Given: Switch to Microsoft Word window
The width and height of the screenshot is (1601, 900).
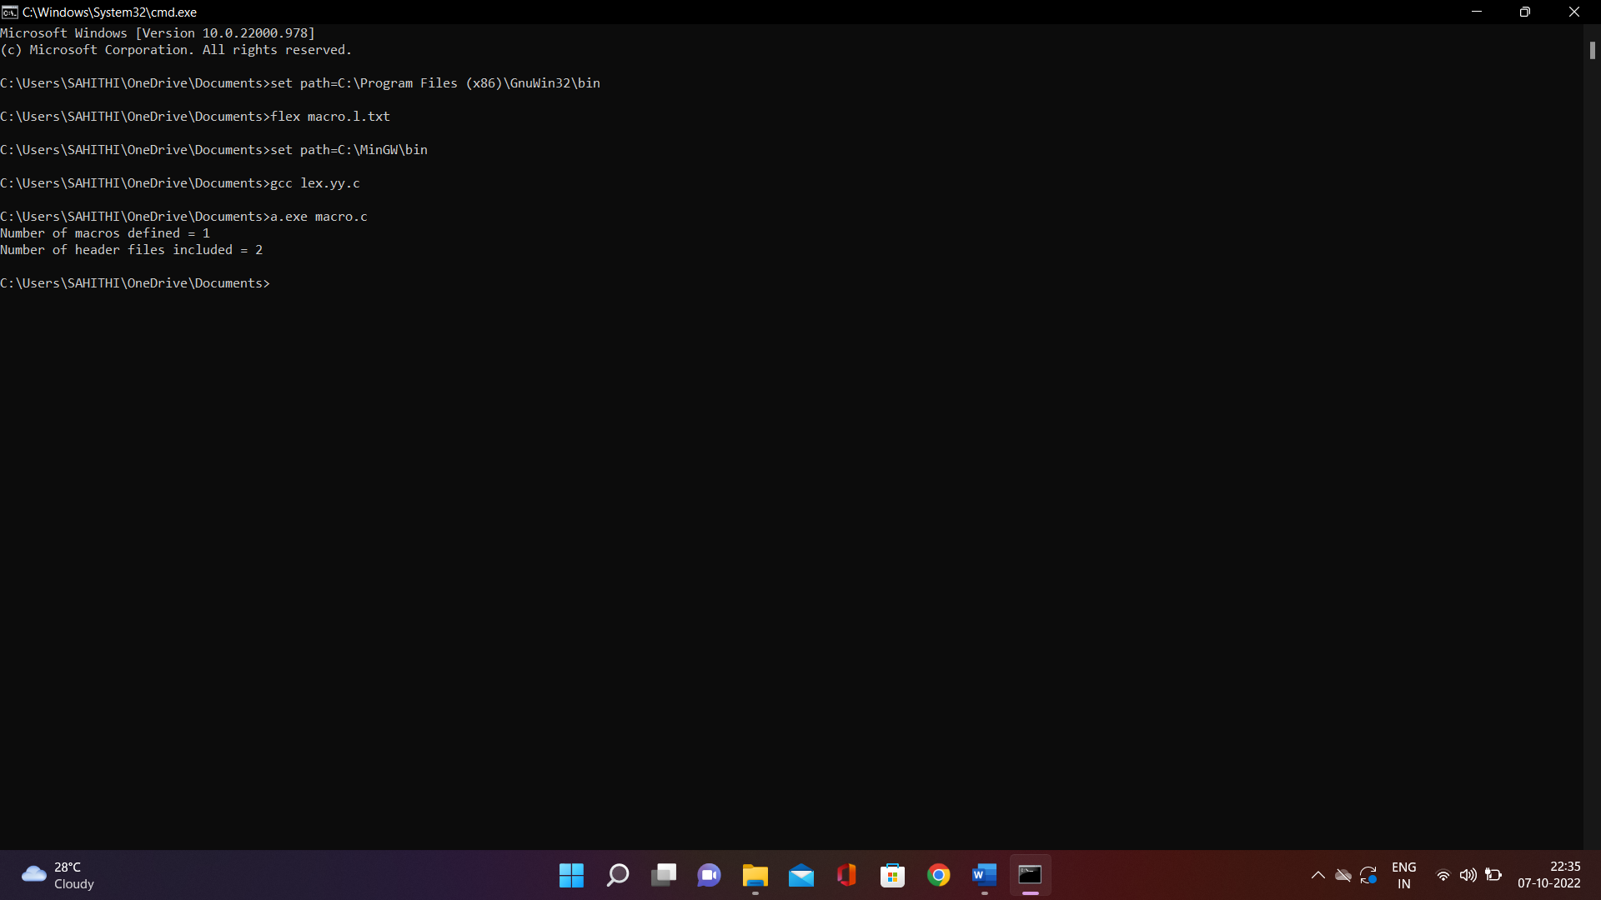Looking at the screenshot, I should click(x=985, y=875).
